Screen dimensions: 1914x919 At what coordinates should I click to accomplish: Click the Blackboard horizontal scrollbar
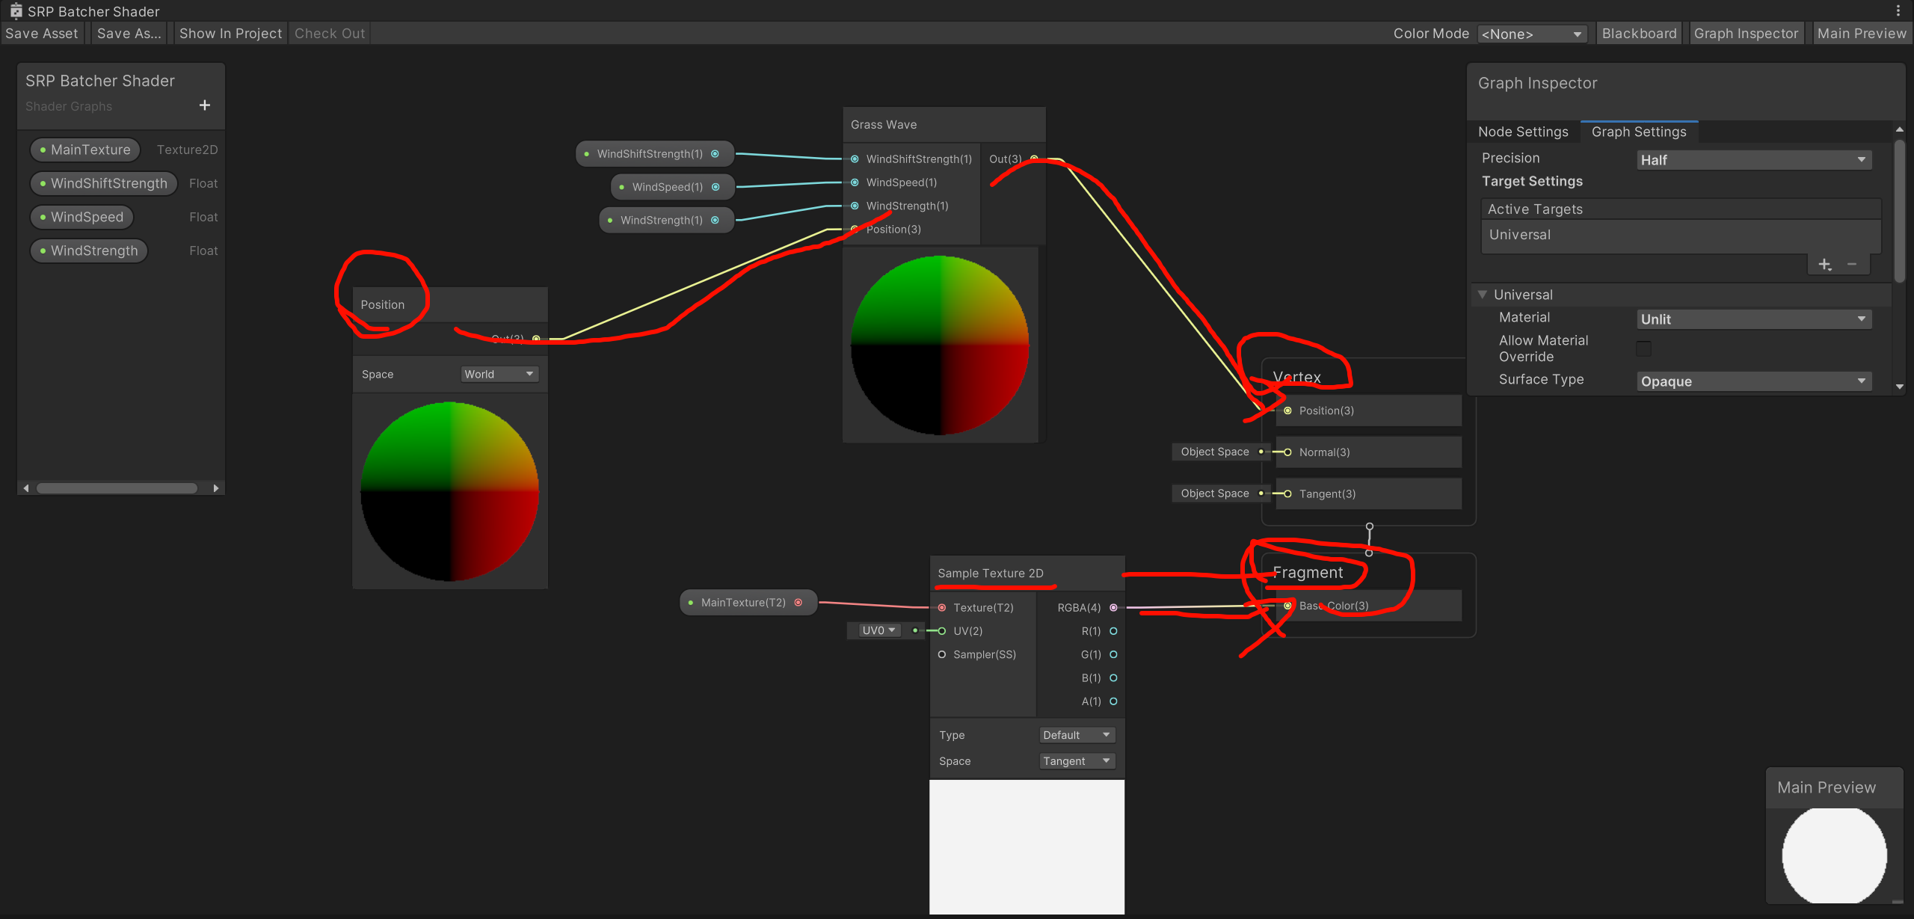click(x=117, y=488)
